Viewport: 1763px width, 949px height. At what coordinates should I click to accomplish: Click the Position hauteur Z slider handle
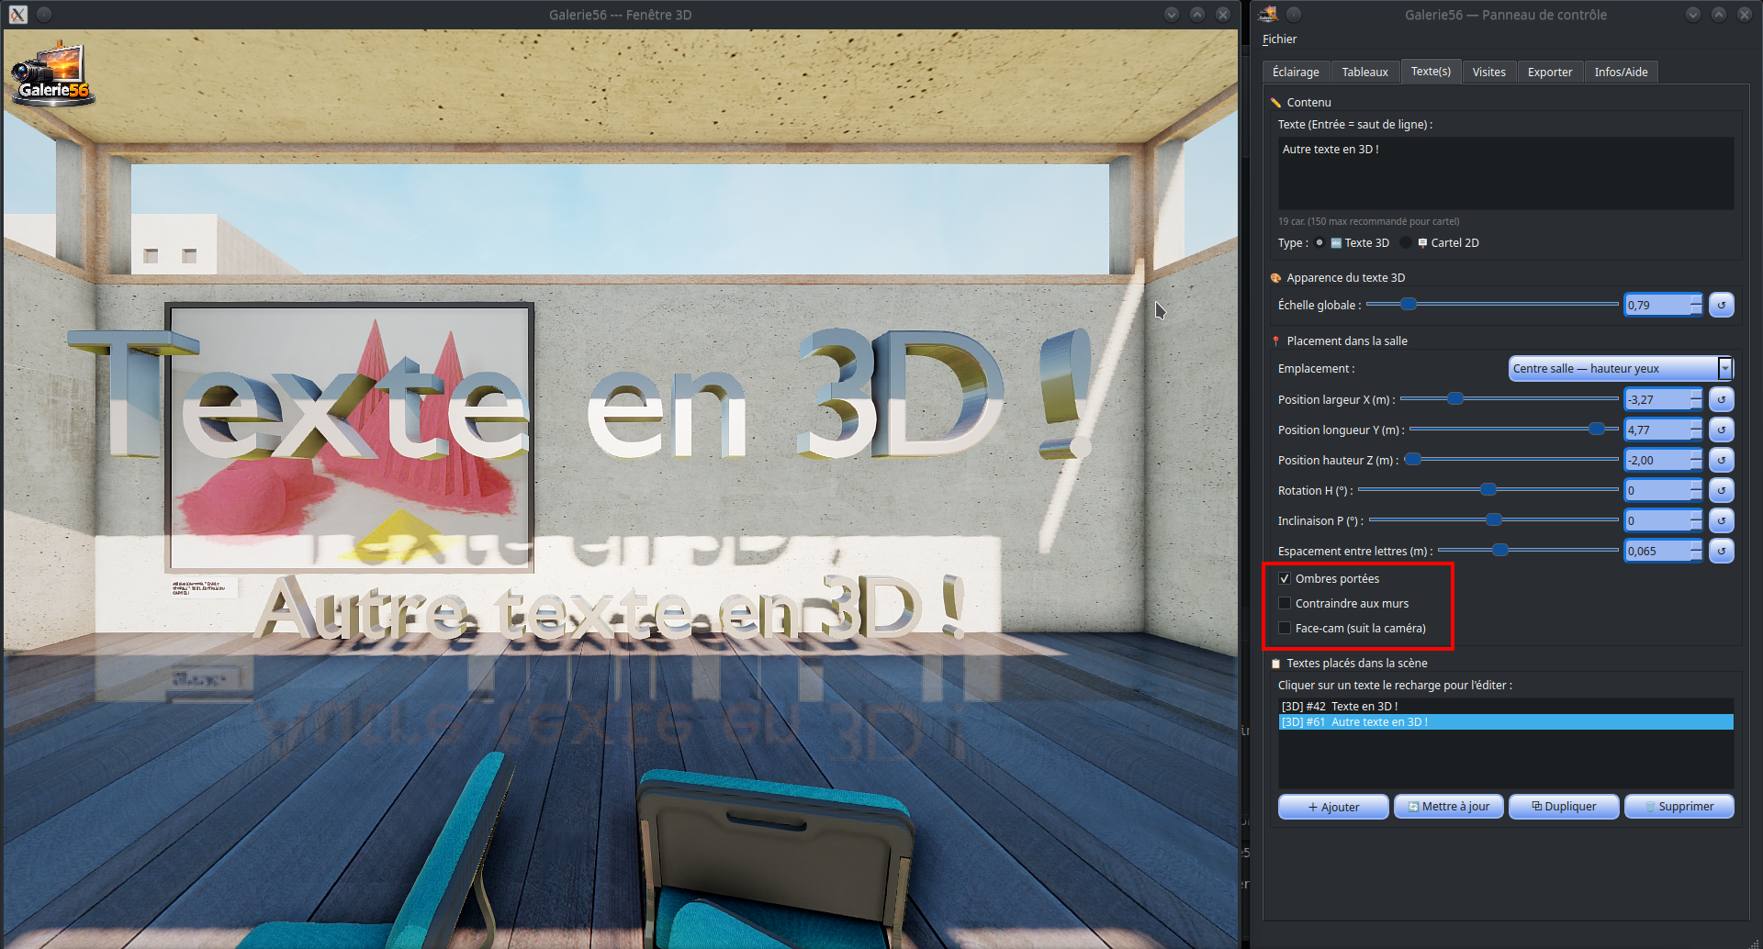[1414, 459]
